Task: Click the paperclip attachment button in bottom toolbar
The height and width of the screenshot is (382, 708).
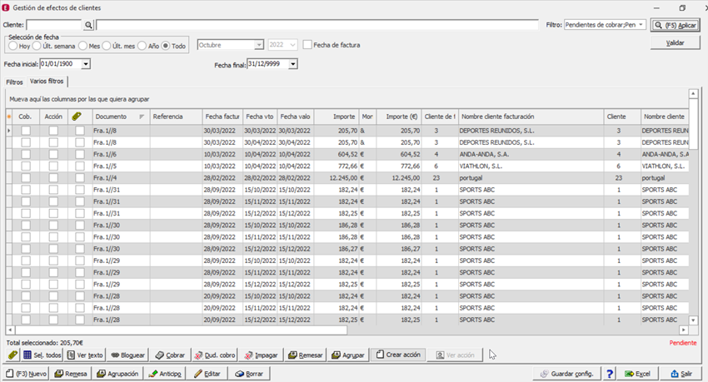Action: [12, 355]
